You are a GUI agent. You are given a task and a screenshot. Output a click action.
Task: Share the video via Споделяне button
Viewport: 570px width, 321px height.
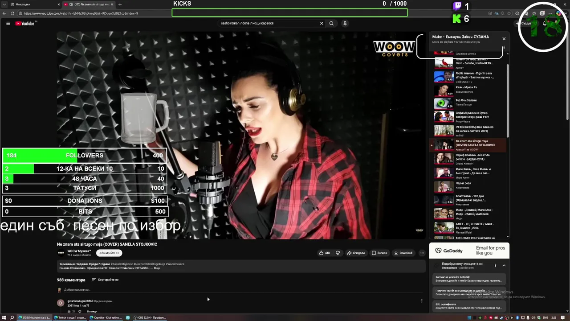[356, 253]
